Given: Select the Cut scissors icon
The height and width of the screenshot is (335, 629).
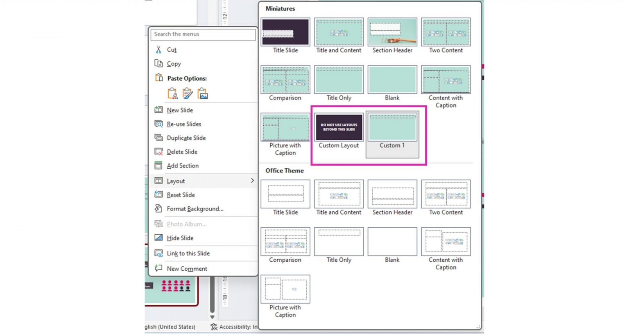Looking at the screenshot, I should coord(159,49).
